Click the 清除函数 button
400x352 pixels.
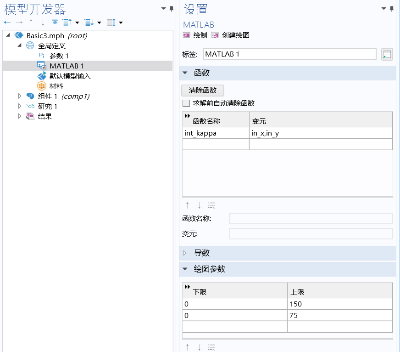(x=202, y=90)
